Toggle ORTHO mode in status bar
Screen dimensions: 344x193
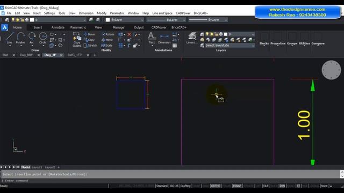[216, 186]
